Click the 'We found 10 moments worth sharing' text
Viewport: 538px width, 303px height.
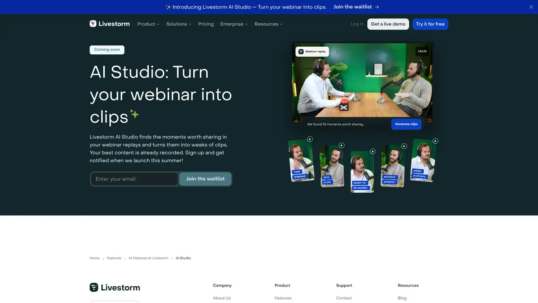[x=336, y=124]
